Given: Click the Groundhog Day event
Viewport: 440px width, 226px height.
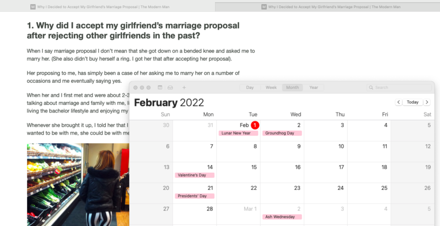Looking at the screenshot, I should point(282,133).
